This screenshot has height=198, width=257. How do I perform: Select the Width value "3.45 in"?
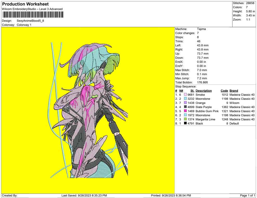(x=250, y=15)
